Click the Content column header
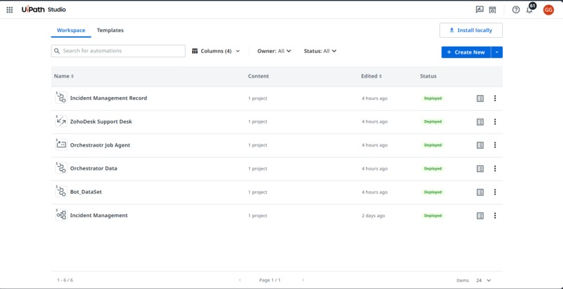The width and height of the screenshot is (563, 289). [258, 76]
